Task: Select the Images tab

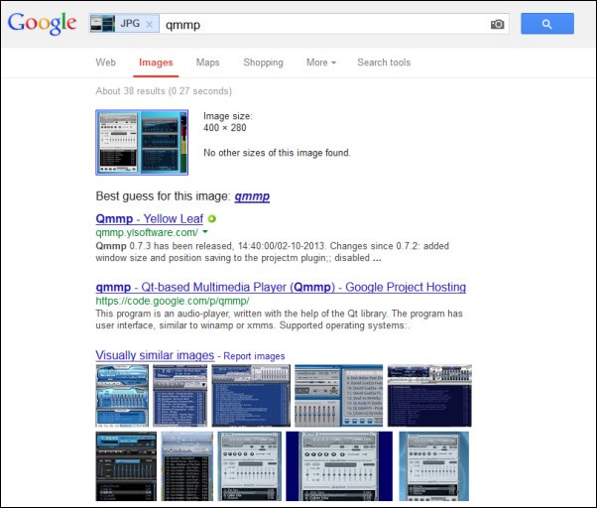Action: [x=156, y=63]
